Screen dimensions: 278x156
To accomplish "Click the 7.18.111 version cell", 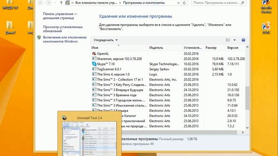I will click(x=233, y=64).
